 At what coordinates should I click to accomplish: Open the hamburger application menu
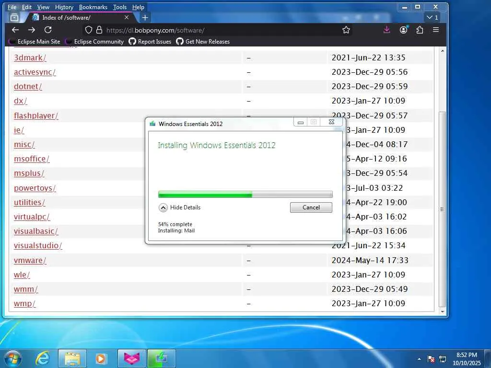[x=435, y=30]
